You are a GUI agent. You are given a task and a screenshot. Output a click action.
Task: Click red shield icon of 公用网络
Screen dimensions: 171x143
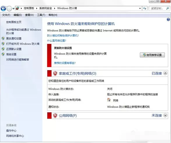pos(55,116)
